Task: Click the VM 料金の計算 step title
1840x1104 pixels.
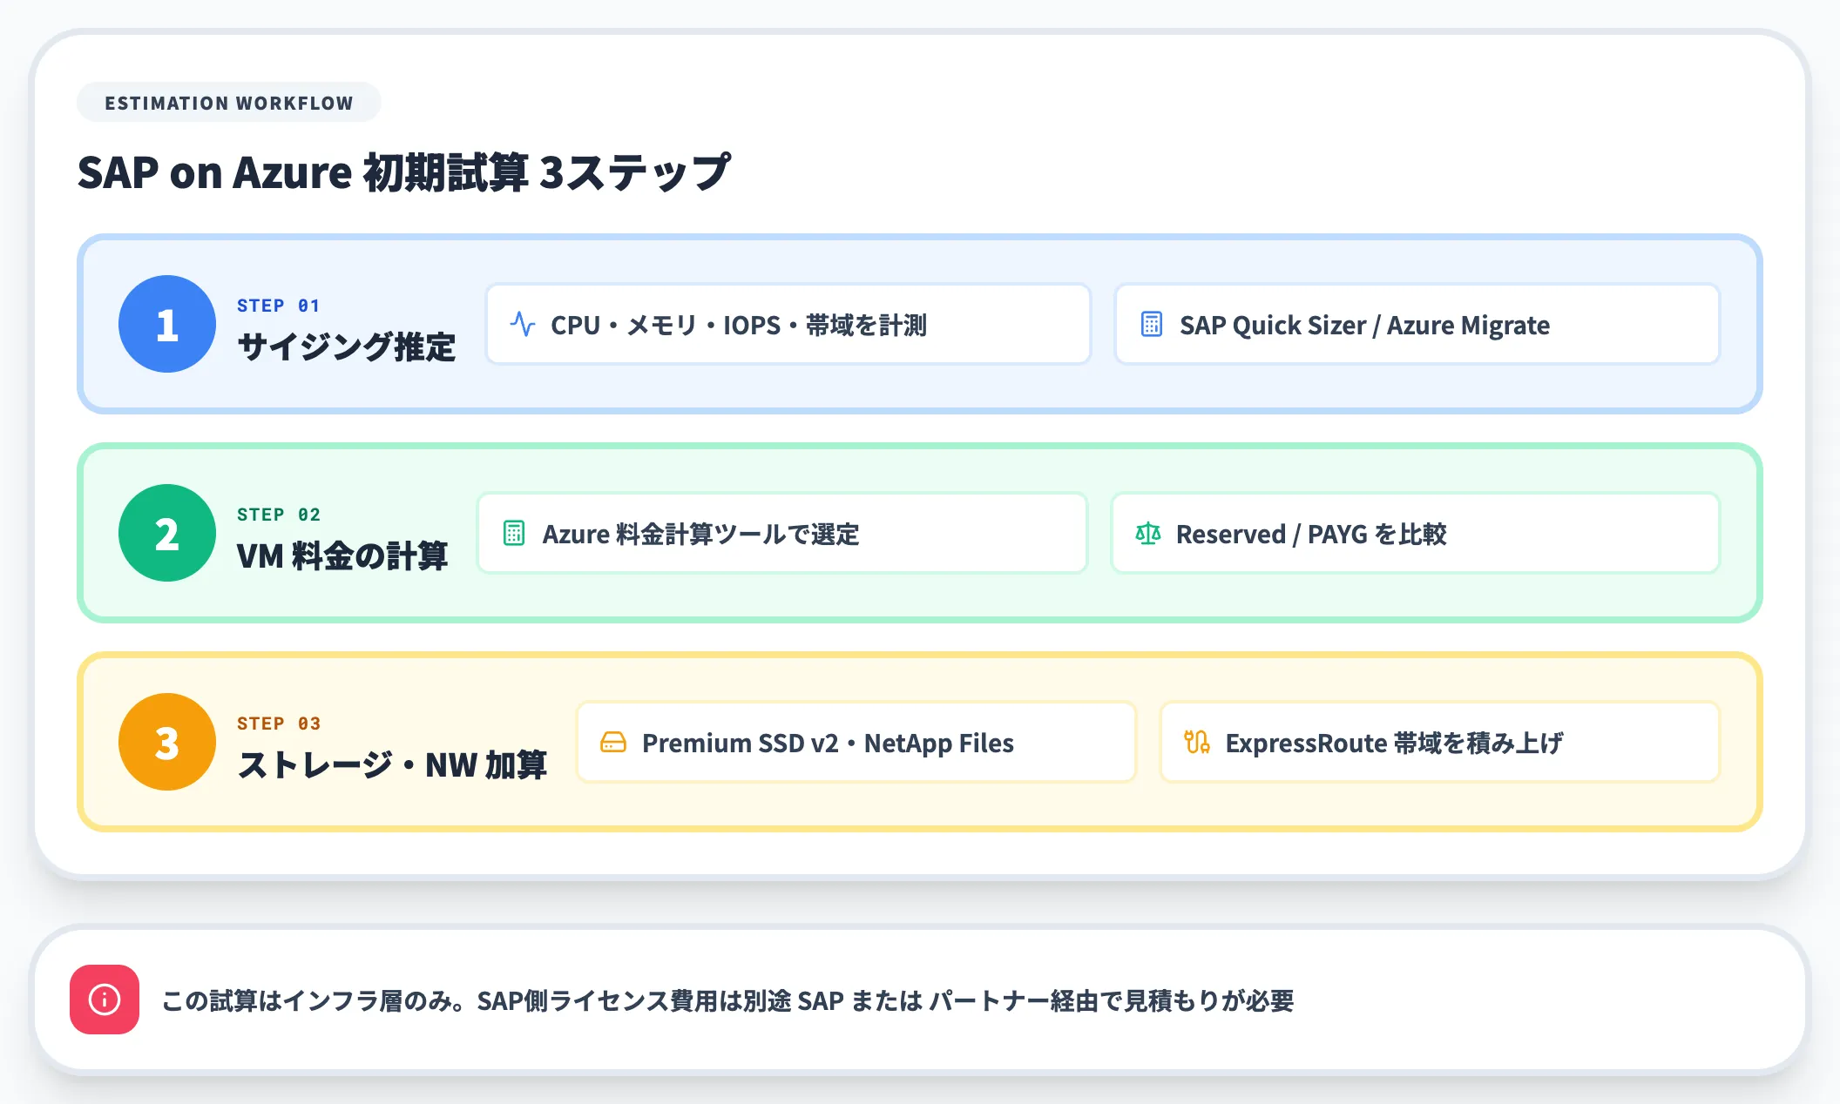Action: [342, 555]
